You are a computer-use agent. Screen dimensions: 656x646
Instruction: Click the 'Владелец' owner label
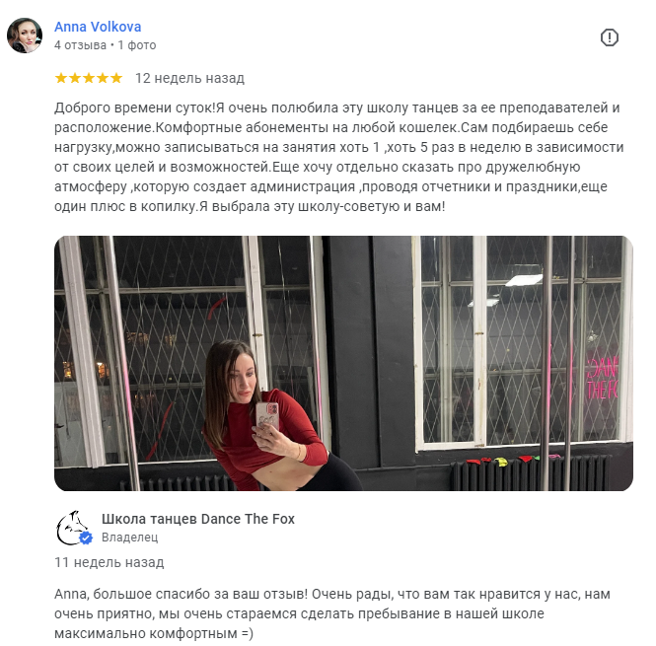[x=129, y=538]
